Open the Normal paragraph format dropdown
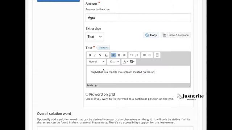This screenshot has width=232, height=130. point(96,62)
